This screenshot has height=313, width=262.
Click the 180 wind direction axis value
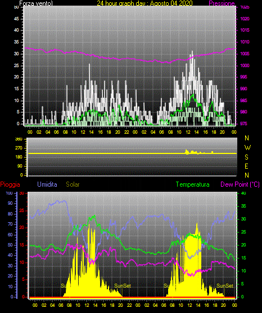19,157
